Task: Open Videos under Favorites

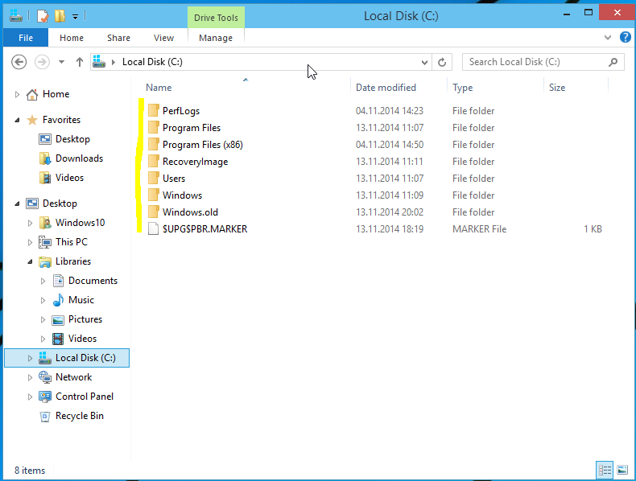Action: tap(69, 178)
